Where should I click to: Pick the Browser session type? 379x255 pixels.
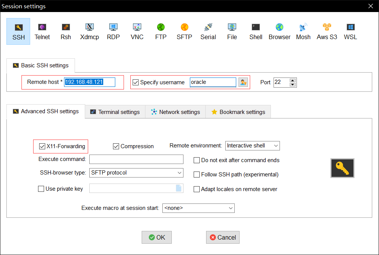pos(280,31)
